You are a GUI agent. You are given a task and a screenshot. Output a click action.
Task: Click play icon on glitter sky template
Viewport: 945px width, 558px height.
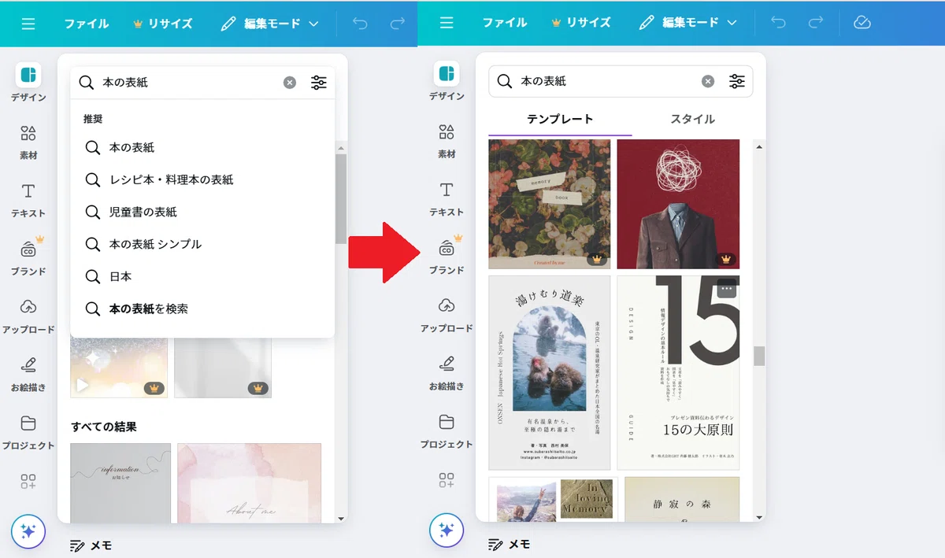(x=82, y=386)
